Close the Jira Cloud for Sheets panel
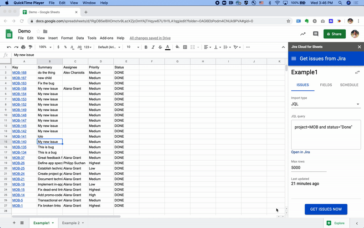This screenshot has height=228, width=364. (359, 47)
